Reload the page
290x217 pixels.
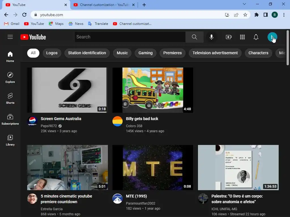click(x=24, y=15)
